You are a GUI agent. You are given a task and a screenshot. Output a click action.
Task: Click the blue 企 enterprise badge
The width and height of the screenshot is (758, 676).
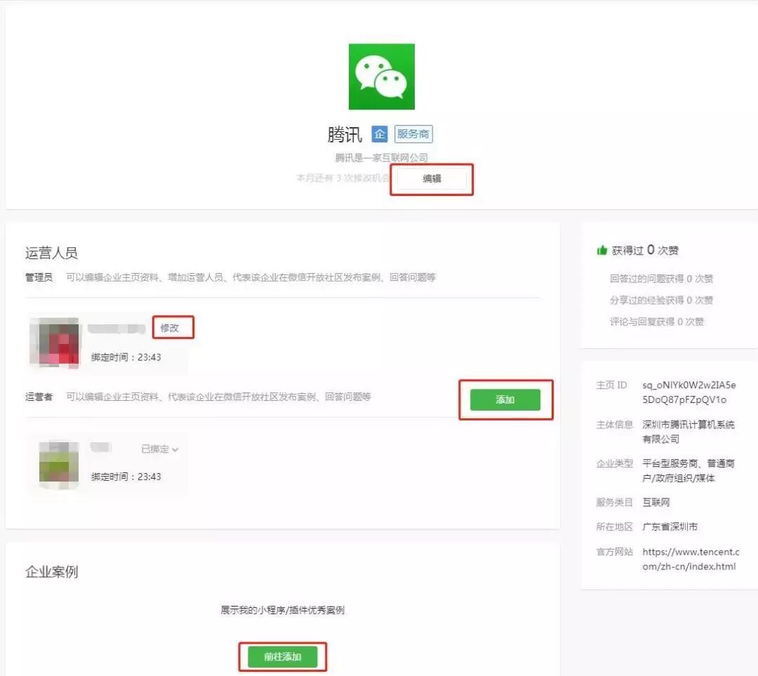pyautogui.click(x=380, y=134)
